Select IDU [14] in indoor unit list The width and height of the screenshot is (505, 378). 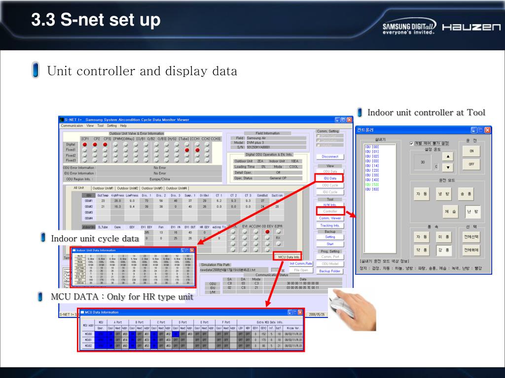[x=372, y=165]
